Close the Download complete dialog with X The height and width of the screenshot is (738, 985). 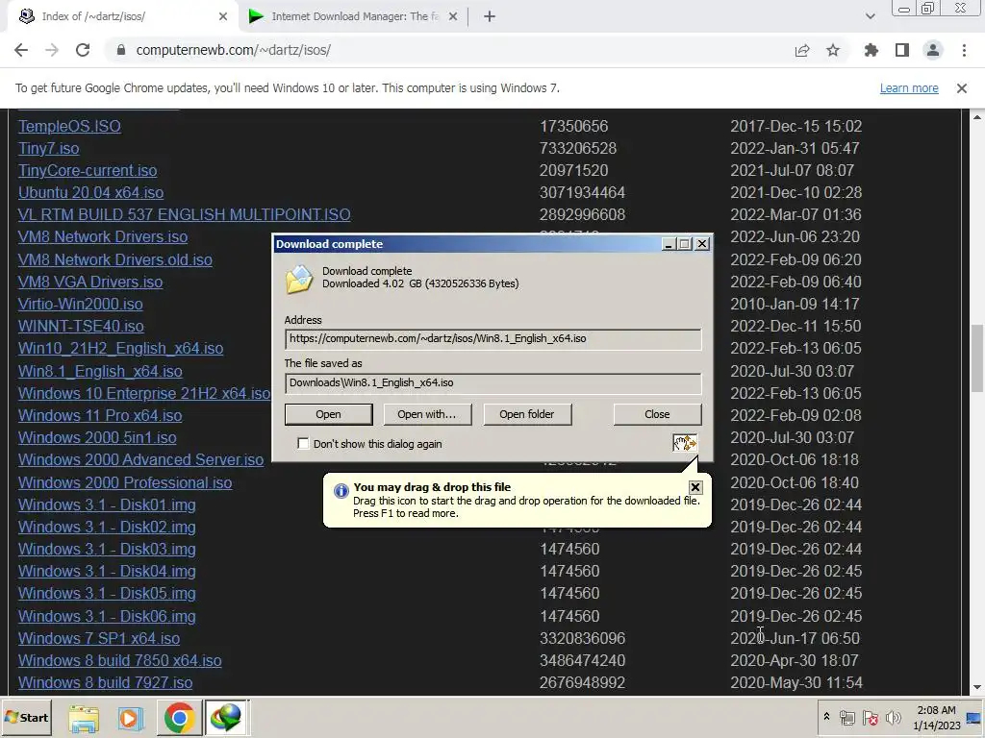pos(701,244)
